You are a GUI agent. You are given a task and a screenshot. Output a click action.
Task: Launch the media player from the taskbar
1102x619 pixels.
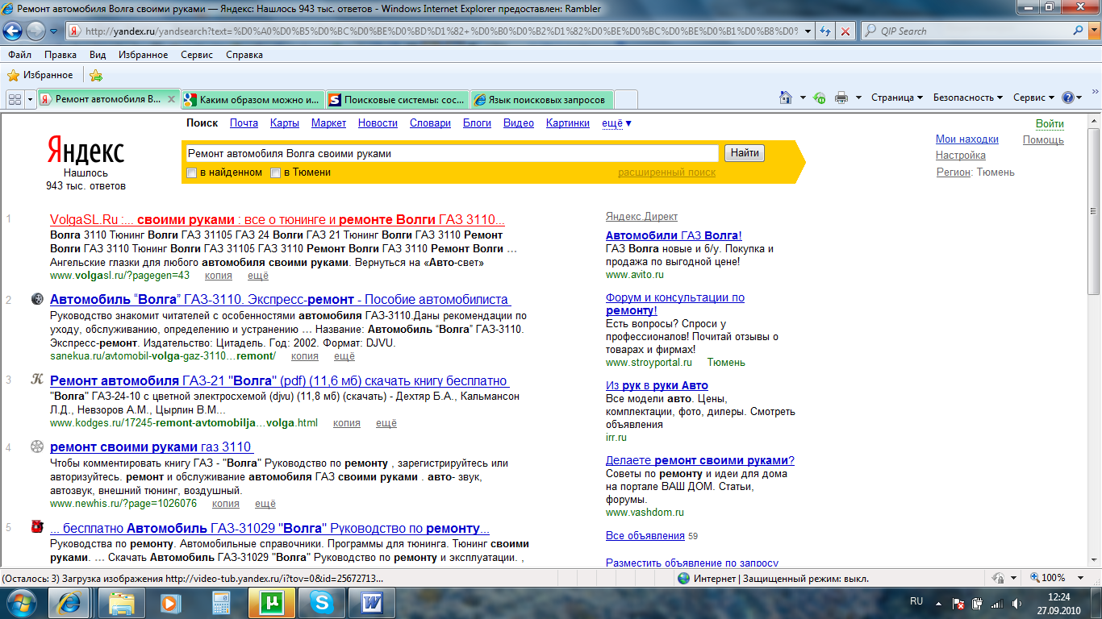pos(169,602)
